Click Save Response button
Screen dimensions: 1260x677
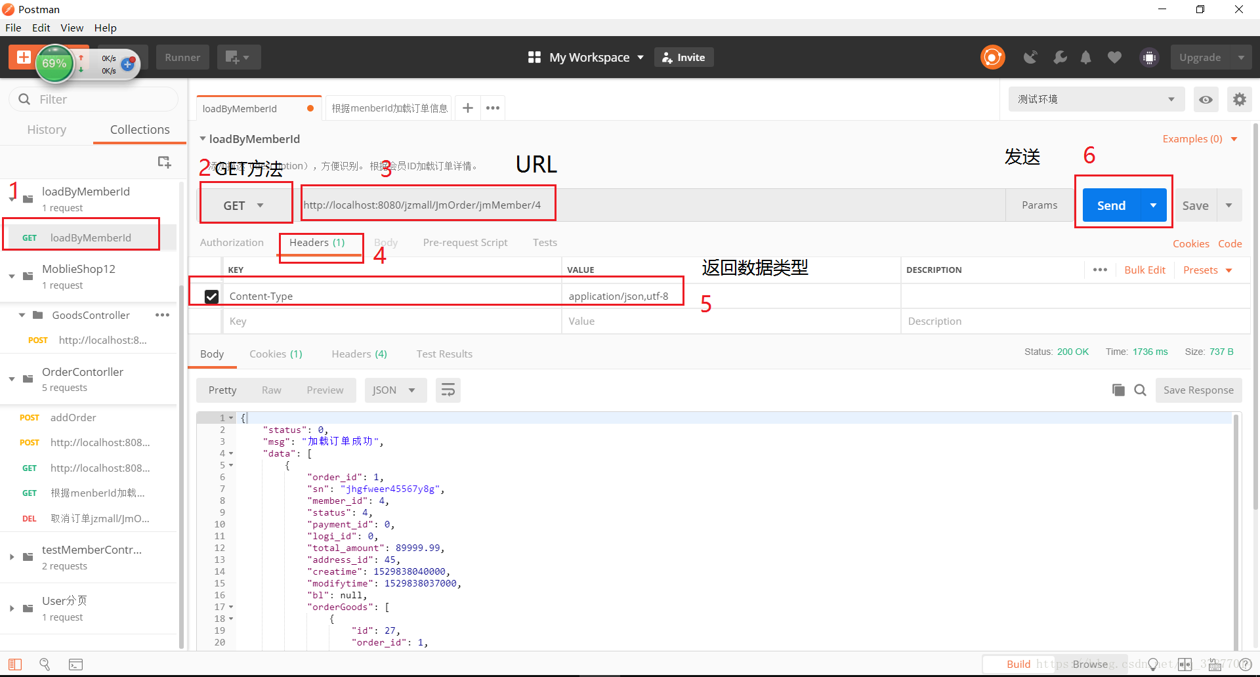click(x=1198, y=390)
